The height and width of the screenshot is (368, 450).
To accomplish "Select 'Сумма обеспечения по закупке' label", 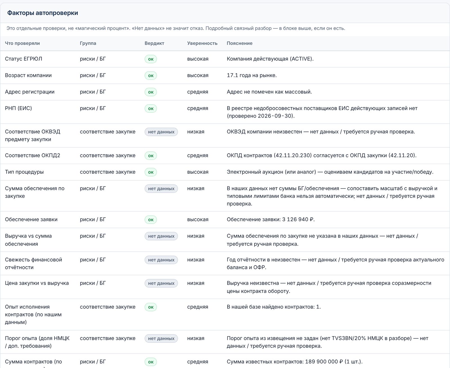I will 35,192.
